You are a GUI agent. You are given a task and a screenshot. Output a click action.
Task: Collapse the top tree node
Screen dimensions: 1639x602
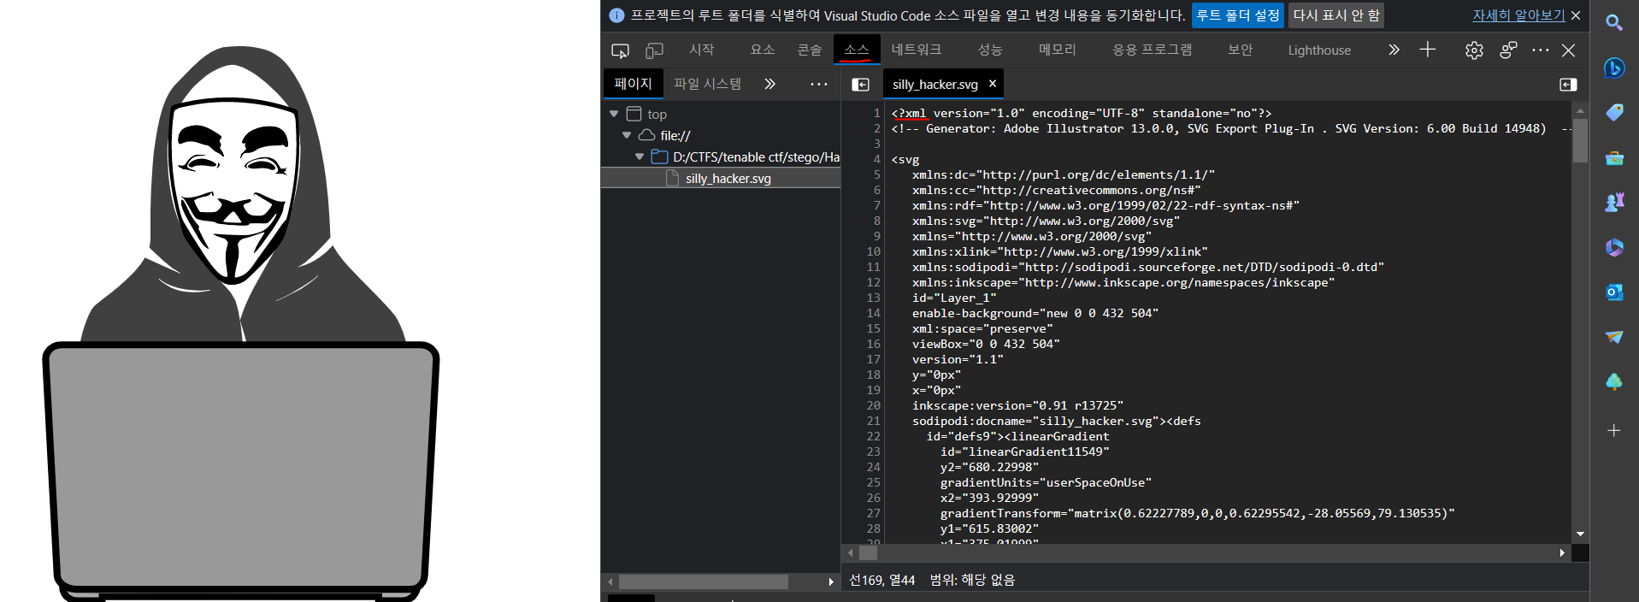tap(614, 114)
